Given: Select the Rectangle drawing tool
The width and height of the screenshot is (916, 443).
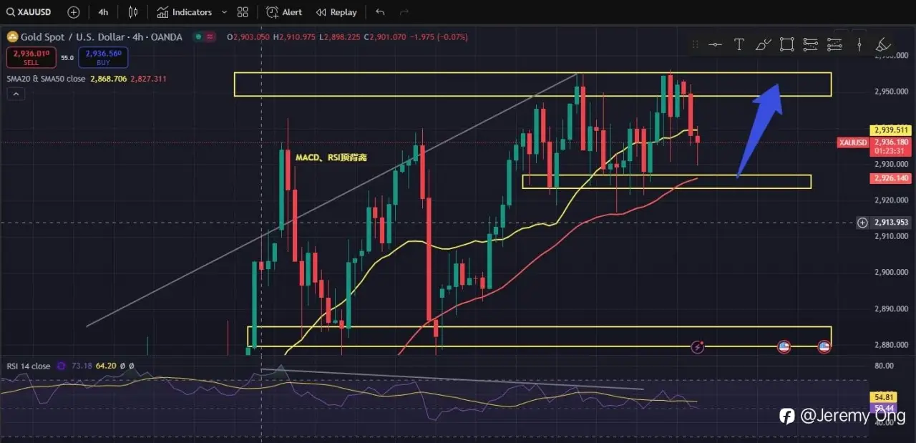Looking at the screenshot, I should point(786,44).
